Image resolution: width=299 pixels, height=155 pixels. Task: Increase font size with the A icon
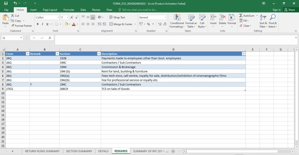click(x=72, y=17)
